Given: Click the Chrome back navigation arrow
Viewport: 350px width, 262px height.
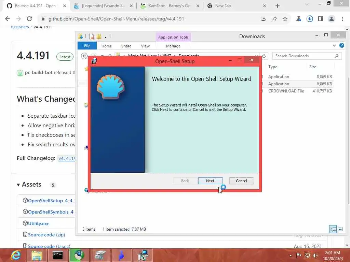Looking at the screenshot, I should click(x=8, y=19).
